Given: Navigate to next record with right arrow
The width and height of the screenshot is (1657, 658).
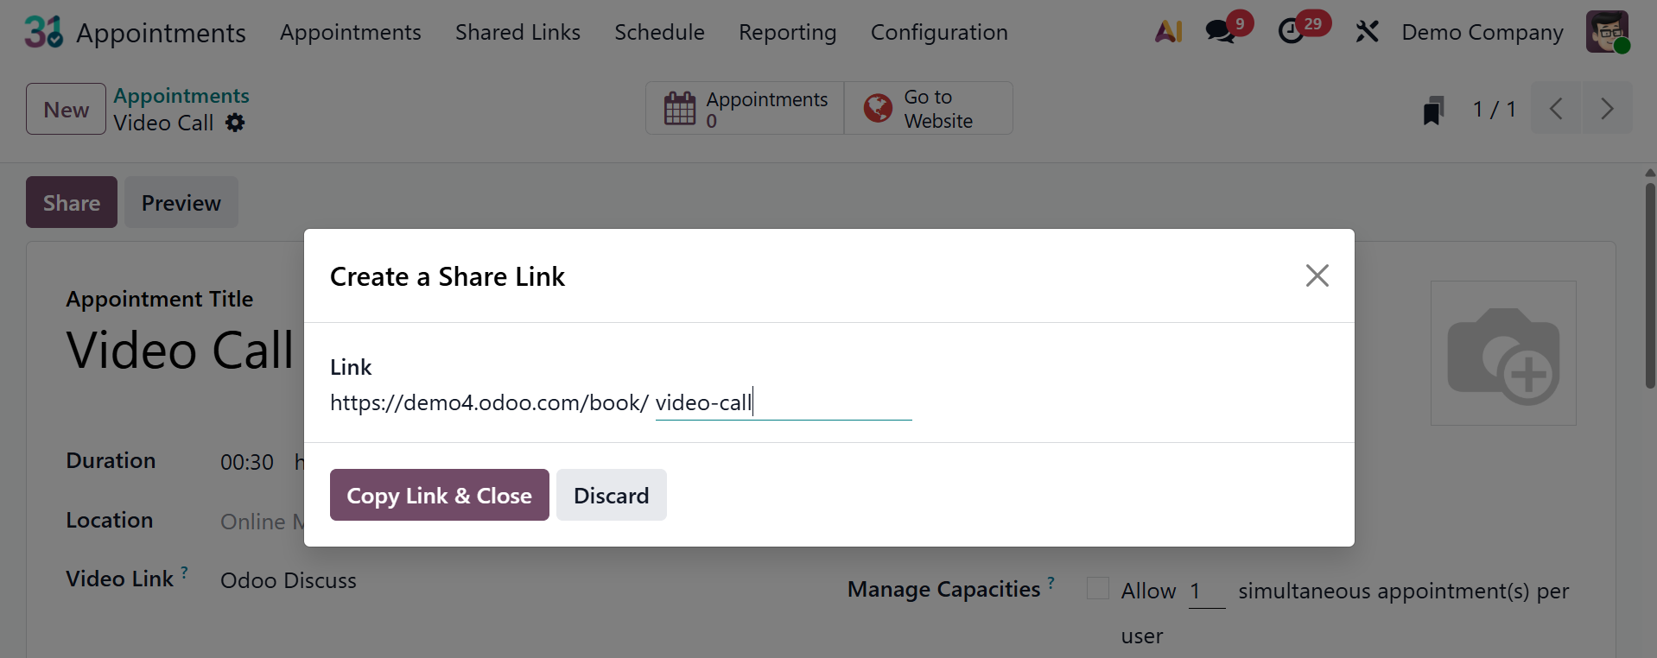Looking at the screenshot, I should [x=1607, y=109].
